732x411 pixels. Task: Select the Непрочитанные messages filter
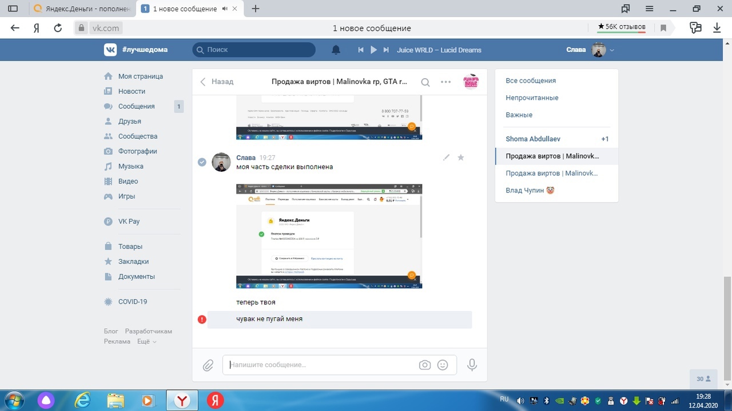point(532,98)
